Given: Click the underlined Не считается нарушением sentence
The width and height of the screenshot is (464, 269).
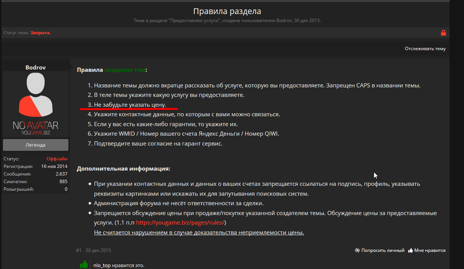Looking at the screenshot, I should coord(199,233).
